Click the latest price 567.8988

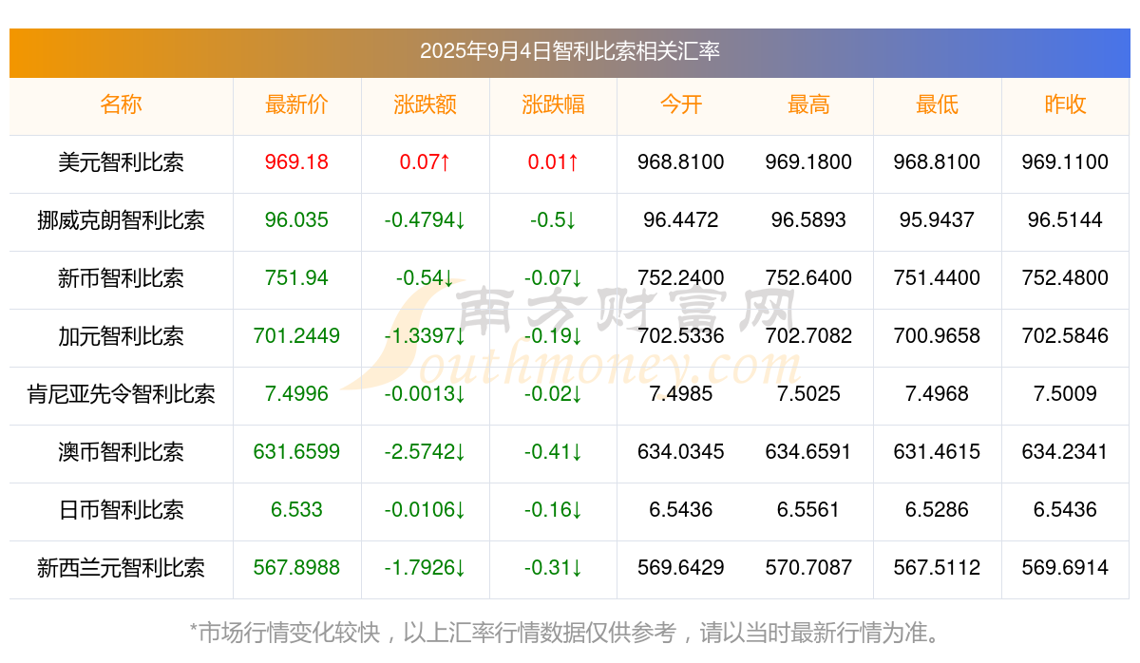click(296, 568)
